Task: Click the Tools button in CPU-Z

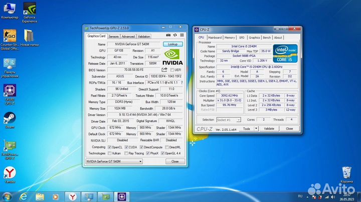Action: click(x=247, y=129)
